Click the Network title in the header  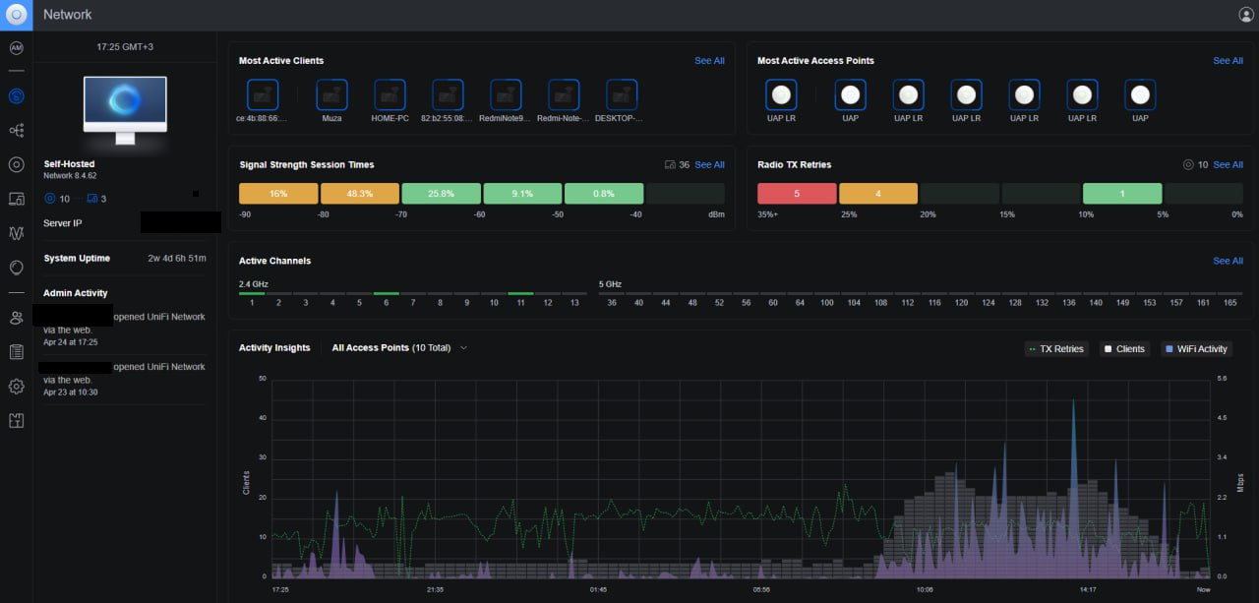point(68,15)
